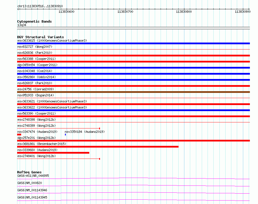Click the 113830600 ruler tick label

tap(66, 12)
